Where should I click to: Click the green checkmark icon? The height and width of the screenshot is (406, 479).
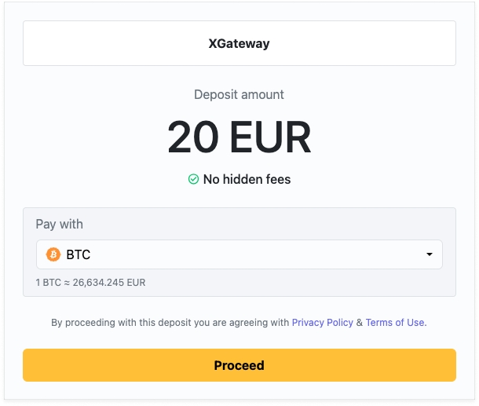point(193,180)
